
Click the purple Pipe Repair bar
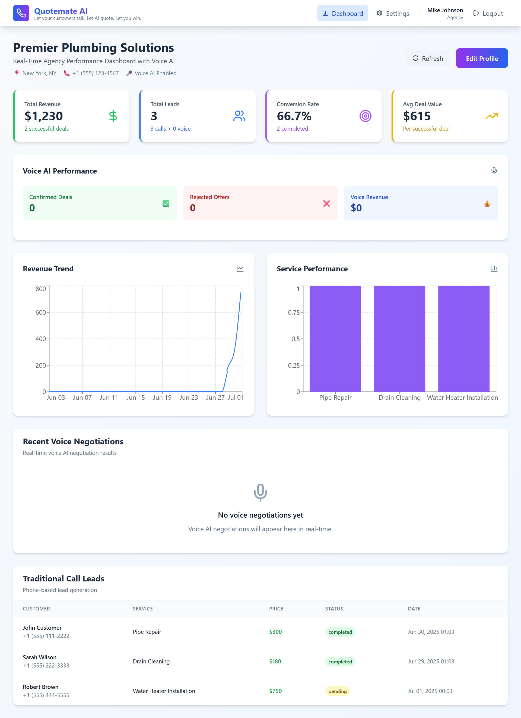[x=335, y=338]
